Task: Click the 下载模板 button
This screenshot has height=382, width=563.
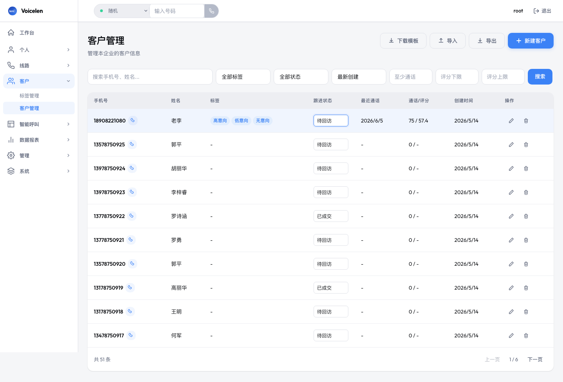Action: [x=403, y=41]
